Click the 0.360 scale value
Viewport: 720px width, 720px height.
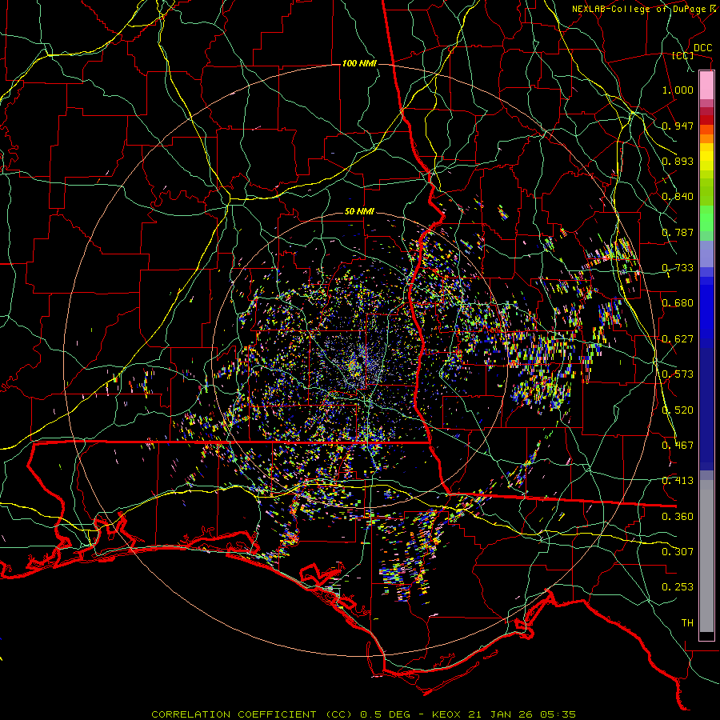tap(678, 517)
